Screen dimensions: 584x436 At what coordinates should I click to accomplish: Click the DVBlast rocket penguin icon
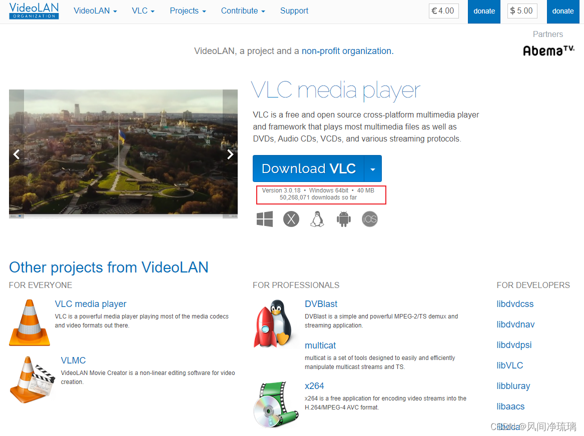274,323
